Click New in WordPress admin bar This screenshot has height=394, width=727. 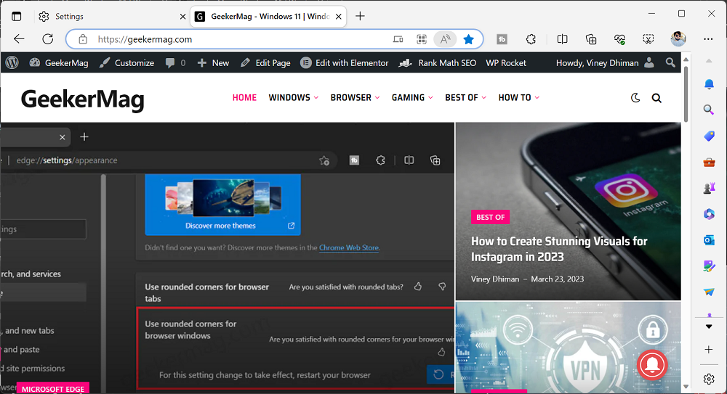(213, 63)
